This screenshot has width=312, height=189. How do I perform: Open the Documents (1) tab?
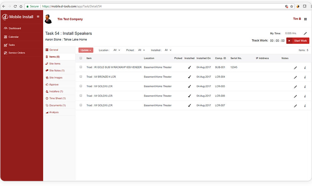point(59,105)
